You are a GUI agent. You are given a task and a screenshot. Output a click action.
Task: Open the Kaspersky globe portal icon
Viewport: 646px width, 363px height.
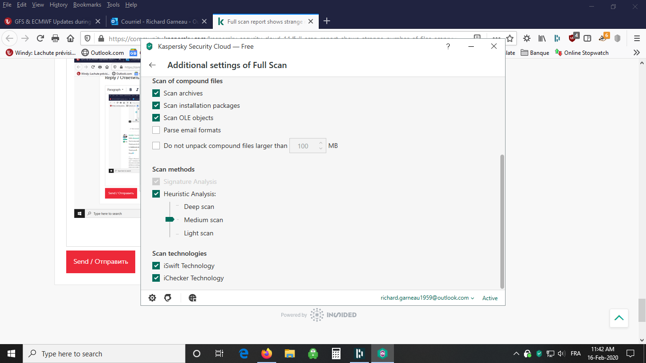coord(192,298)
